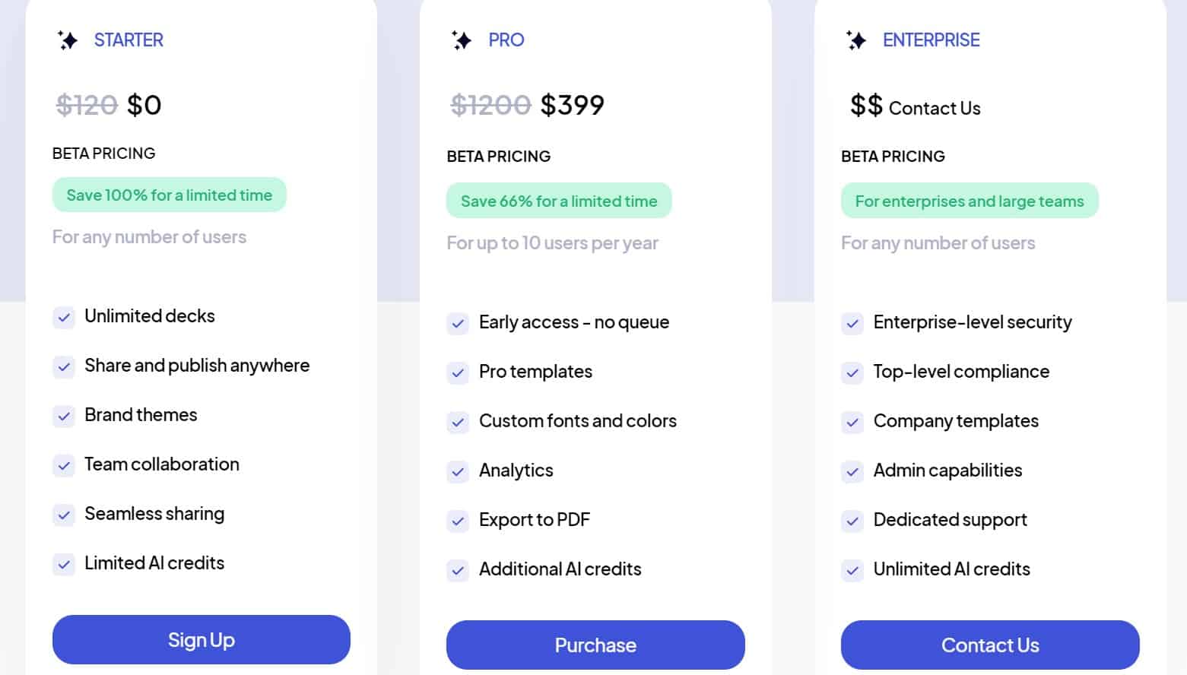Select the STARTER plan heading

click(x=129, y=40)
